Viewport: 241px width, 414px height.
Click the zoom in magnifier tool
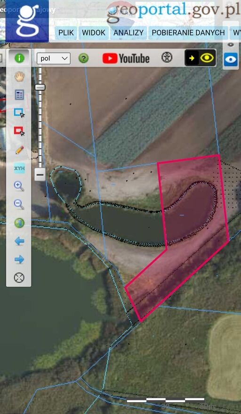point(19,186)
